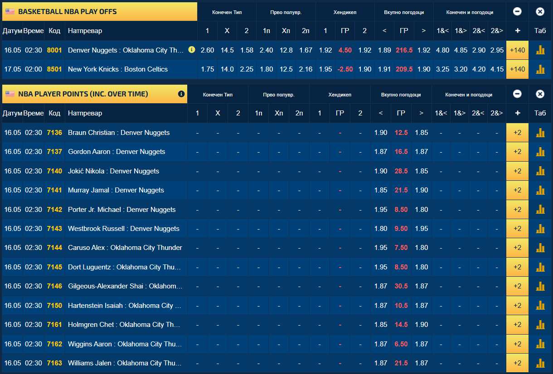Expand +2 markets for Caruso Alex
This screenshot has height=374, width=553.
tap(517, 248)
